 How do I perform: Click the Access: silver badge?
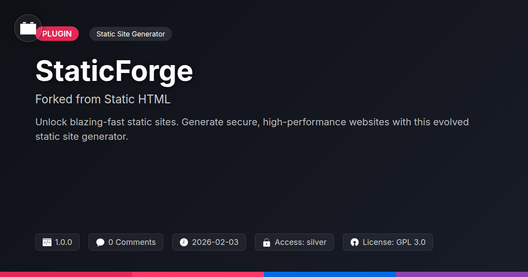[x=294, y=242]
